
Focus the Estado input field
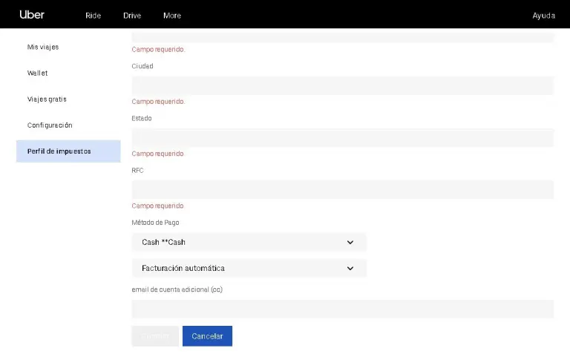(x=342, y=137)
